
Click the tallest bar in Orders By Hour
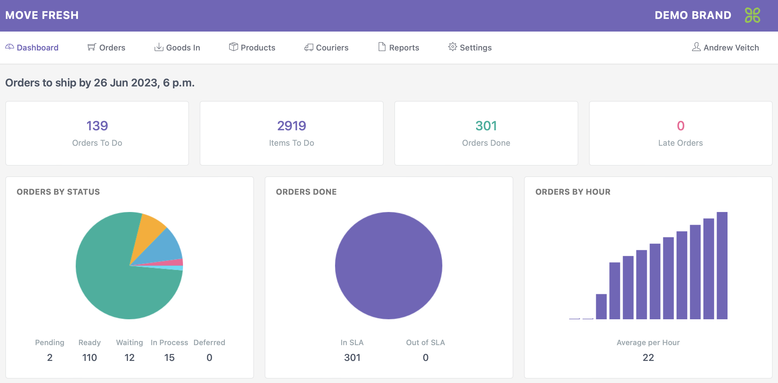[x=722, y=265]
